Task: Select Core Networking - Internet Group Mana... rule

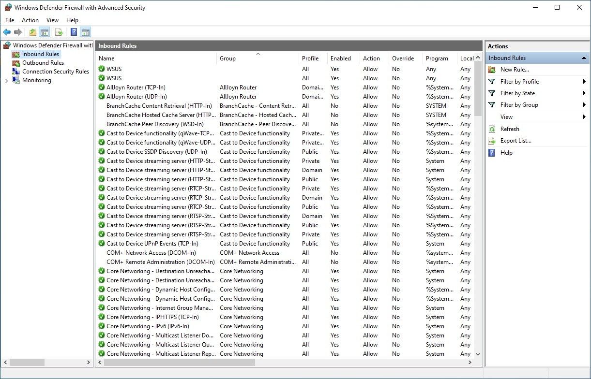Action: pos(286,308)
